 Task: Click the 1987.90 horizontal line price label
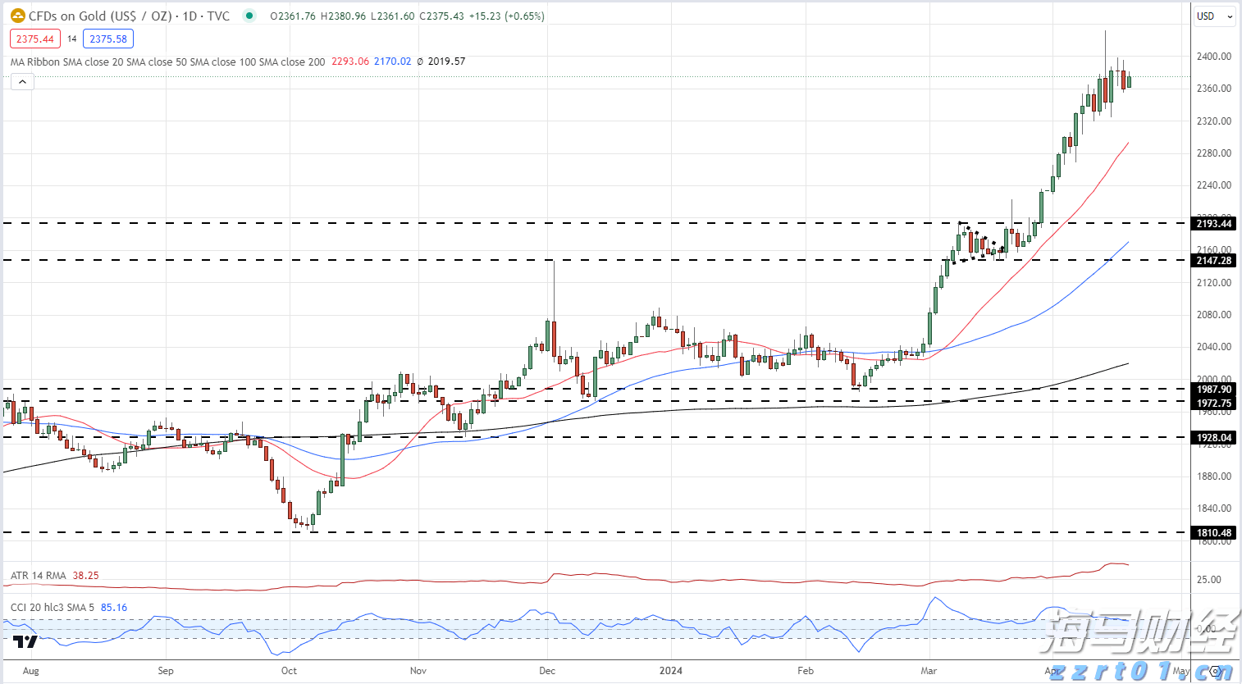(1214, 390)
